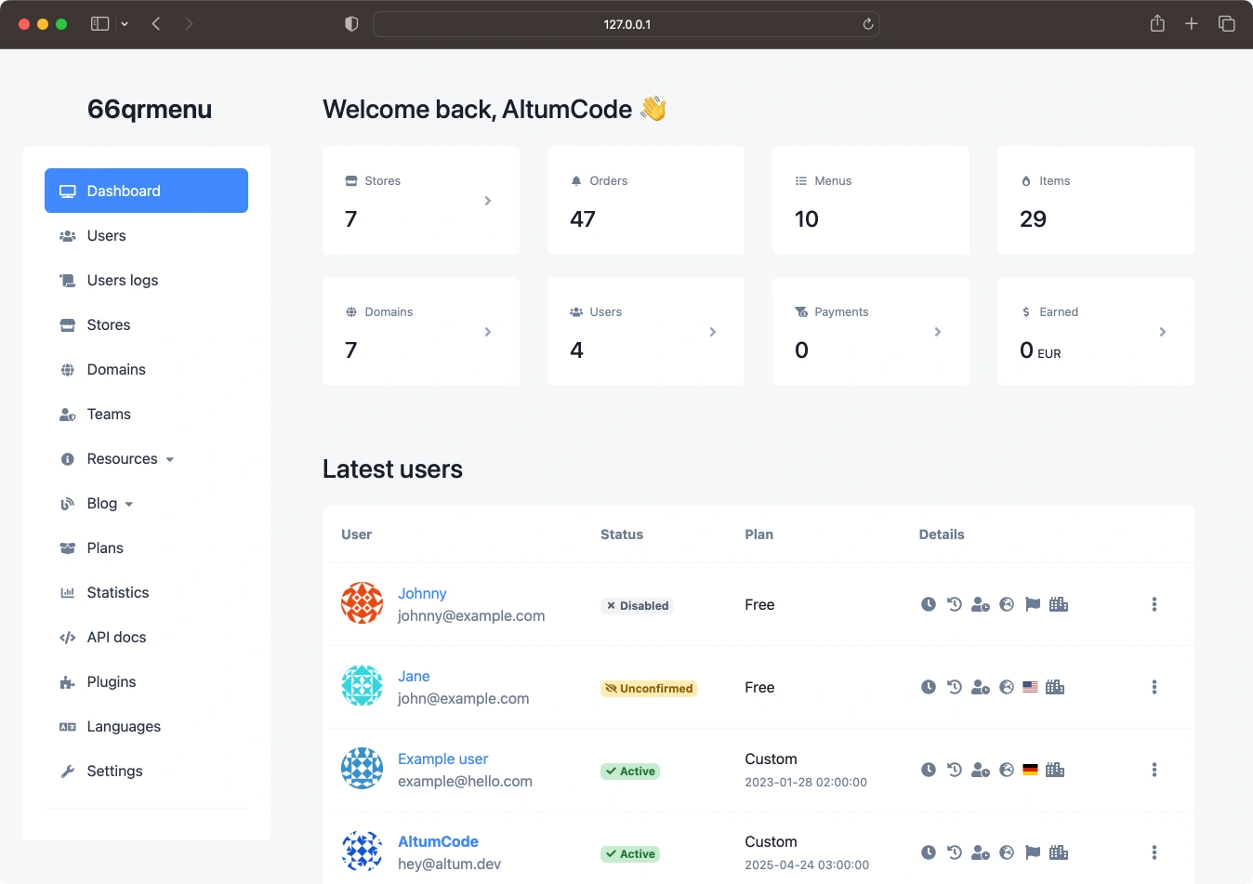This screenshot has width=1253, height=884.
Task: Click the globe icon in Jane's details row
Action: (1006, 687)
